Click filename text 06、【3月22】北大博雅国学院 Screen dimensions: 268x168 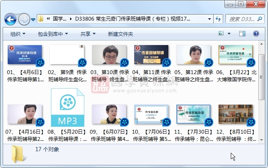tap(236, 76)
